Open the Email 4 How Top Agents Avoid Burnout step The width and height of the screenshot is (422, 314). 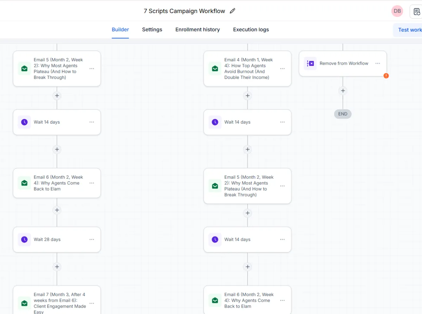(248, 69)
